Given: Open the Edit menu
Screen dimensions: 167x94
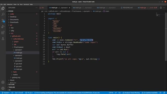Looking at the screenshot, I should [x=5, y=4].
